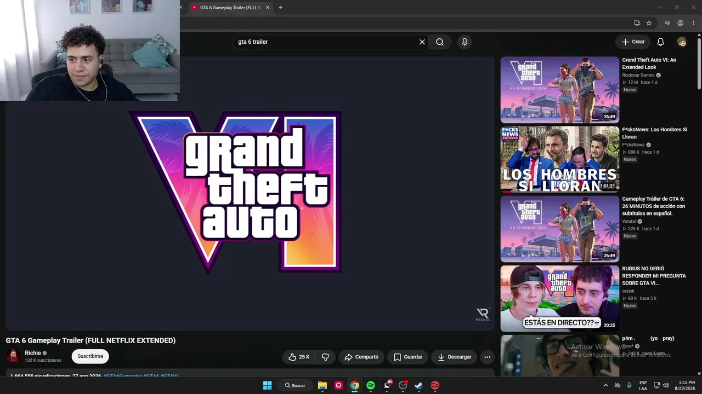Open taskbar app with 9+ notification badge
The width and height of the screenshot is (702, 394).
point(387,385)
